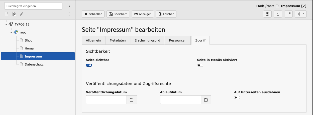Click the new shortcut page icon

tap(14, 14)
